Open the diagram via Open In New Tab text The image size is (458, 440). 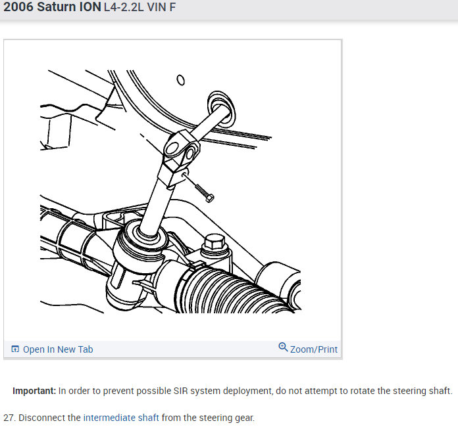pos(58,349)
